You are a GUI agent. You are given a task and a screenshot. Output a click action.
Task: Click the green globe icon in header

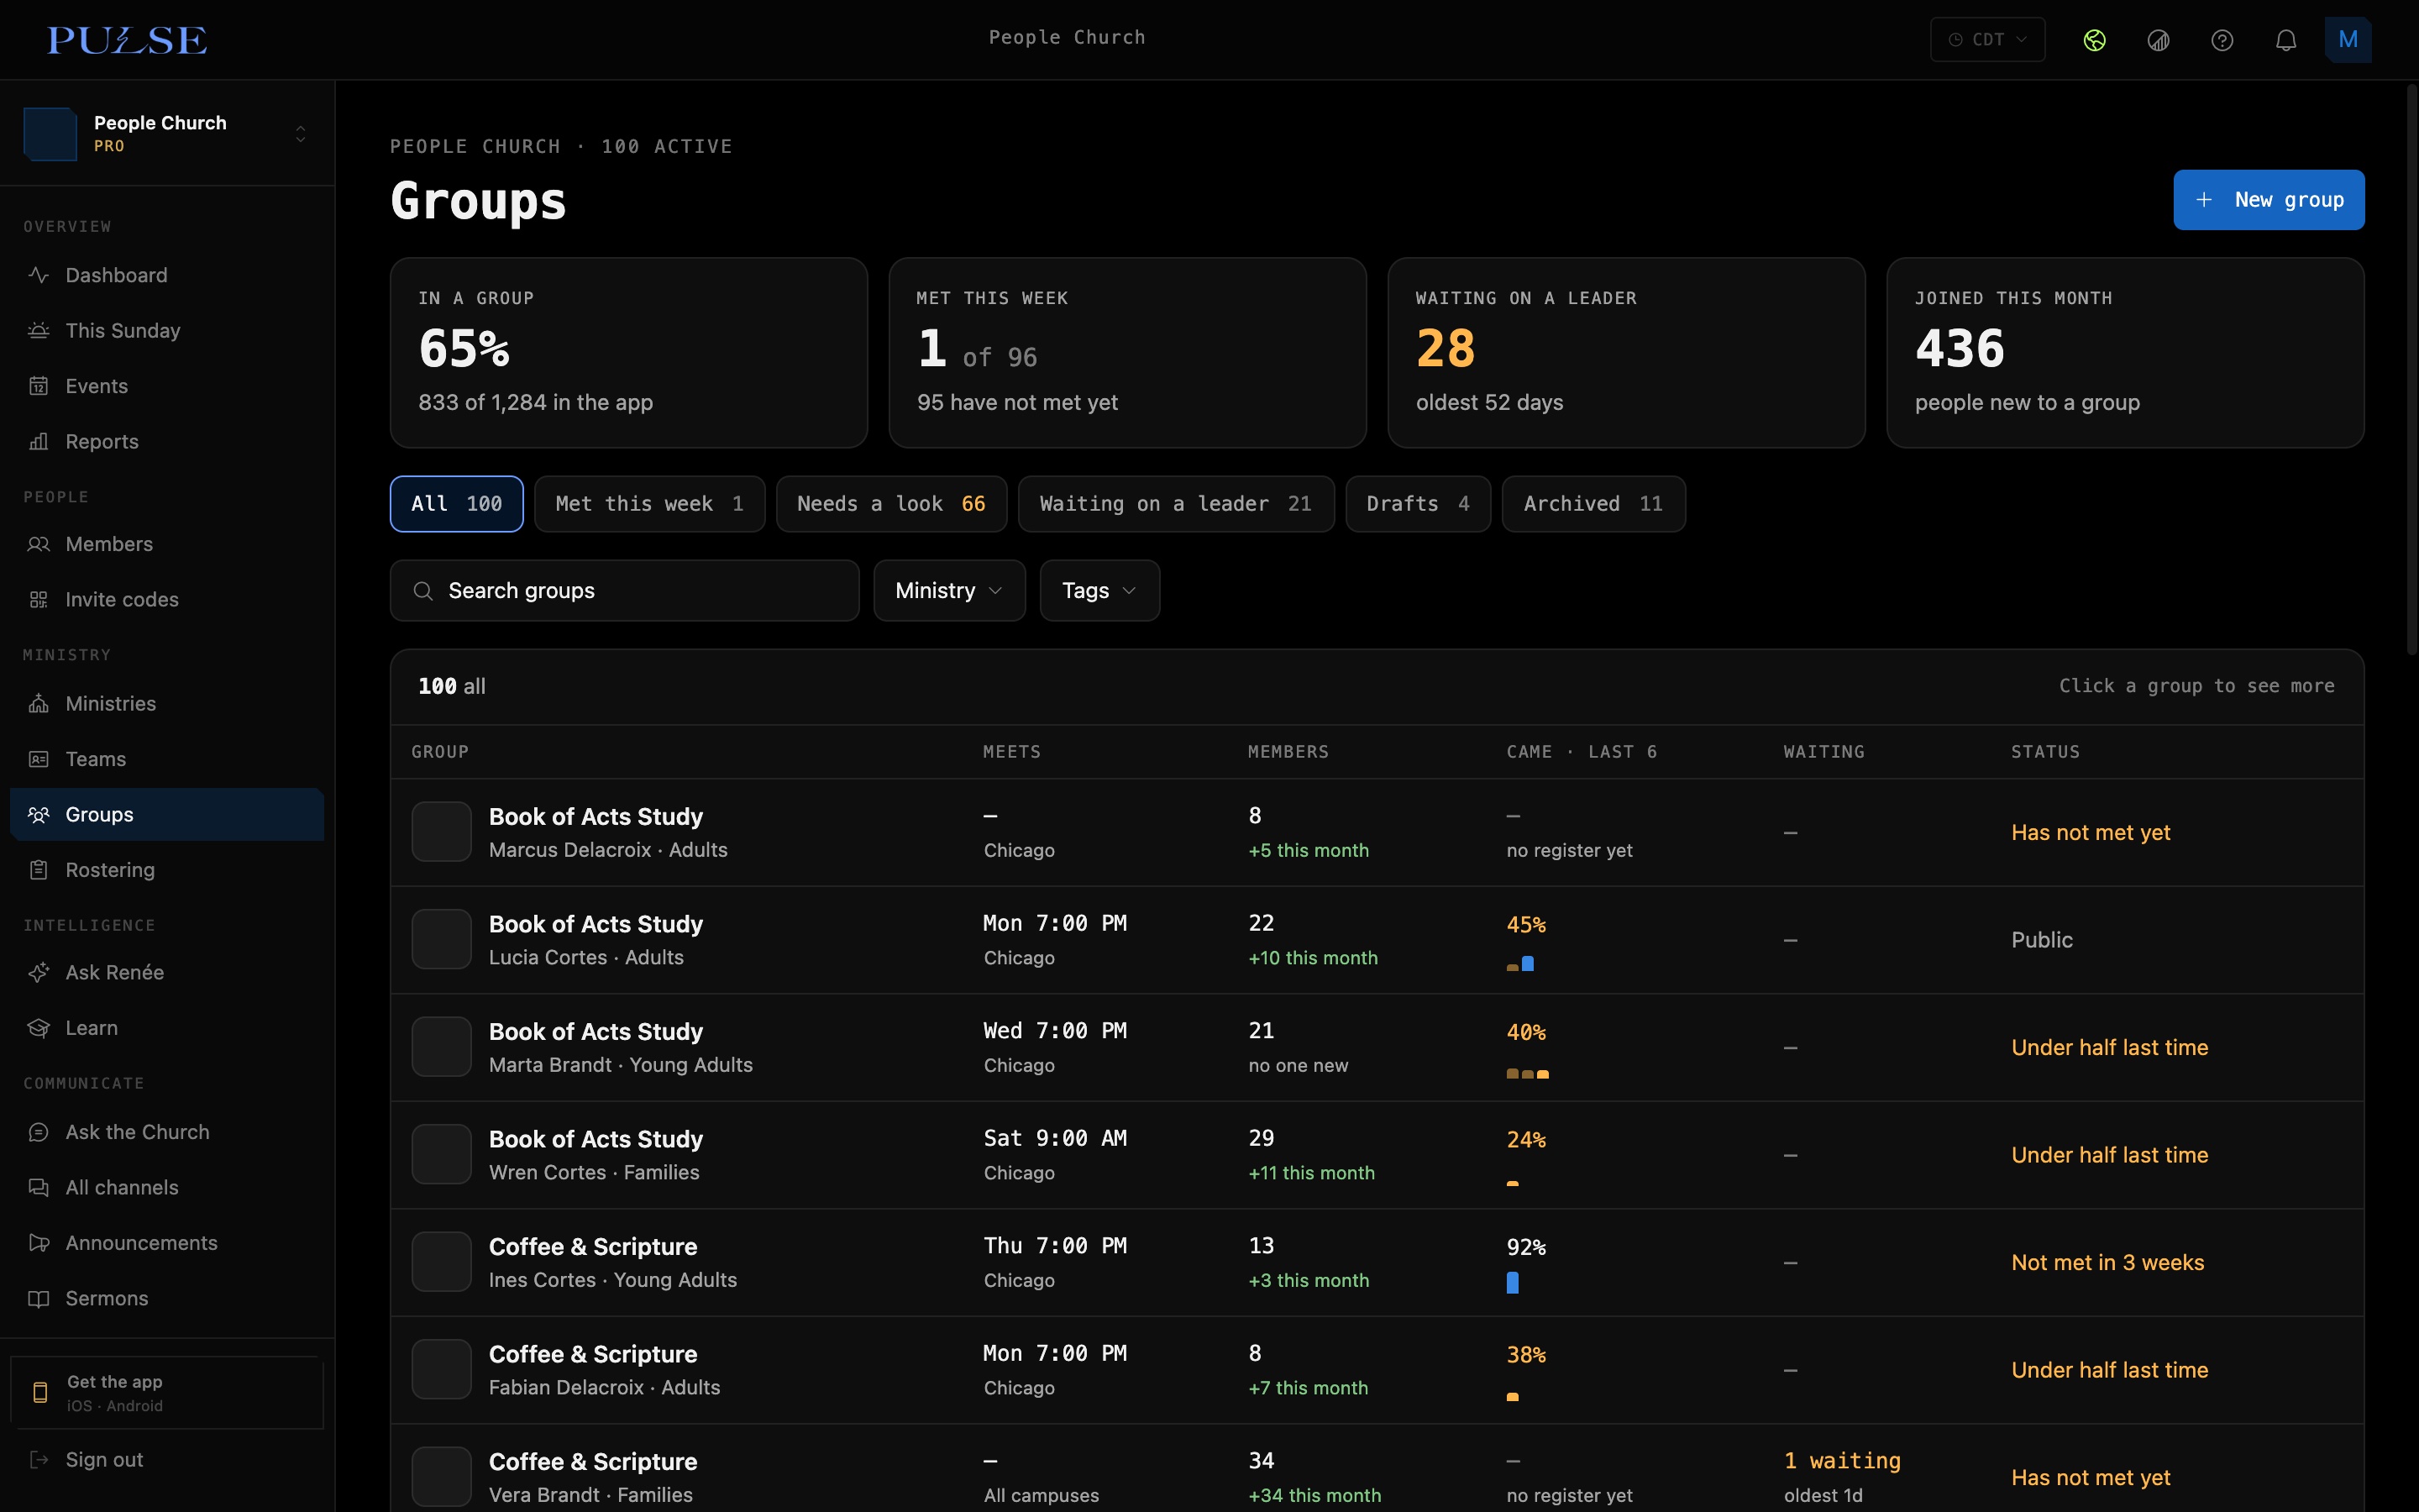2095,40
